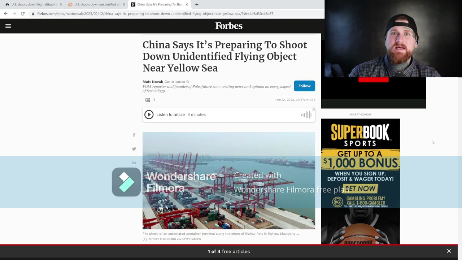Close the 'China Says It's Preparing' tab
Screen dimensions: 462x260
[187, 4]
